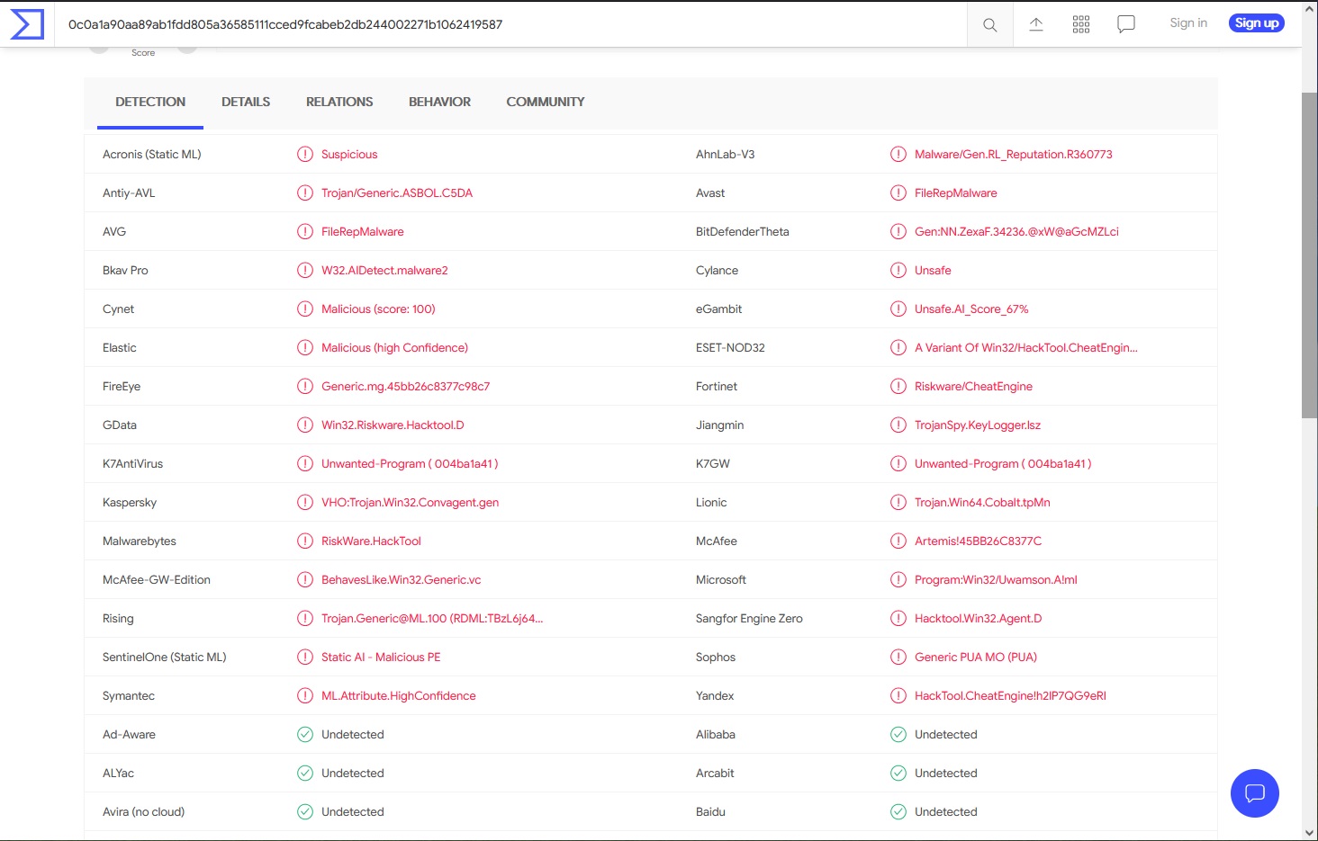Open the floating chat bubble button
Image resolution: width=1318 pixels, height=841 pixels.
[1254, 793]
